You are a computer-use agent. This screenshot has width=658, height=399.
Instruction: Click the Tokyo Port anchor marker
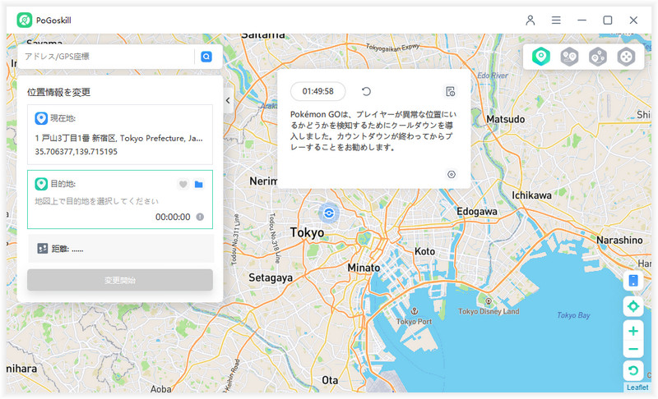415,310
